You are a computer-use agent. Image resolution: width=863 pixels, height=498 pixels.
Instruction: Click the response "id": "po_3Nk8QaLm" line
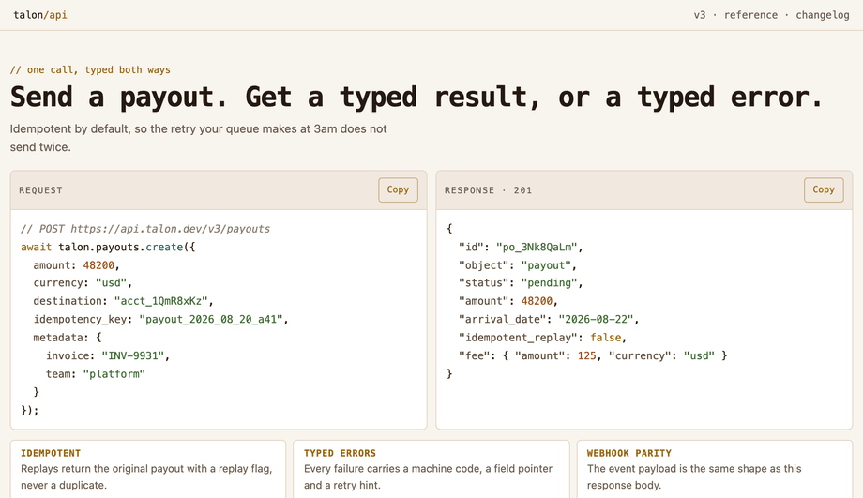[x=521, y=247]
